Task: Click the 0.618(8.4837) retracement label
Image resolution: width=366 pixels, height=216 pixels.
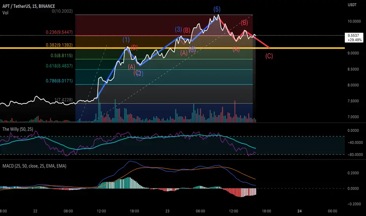Action: pos(59,66)
